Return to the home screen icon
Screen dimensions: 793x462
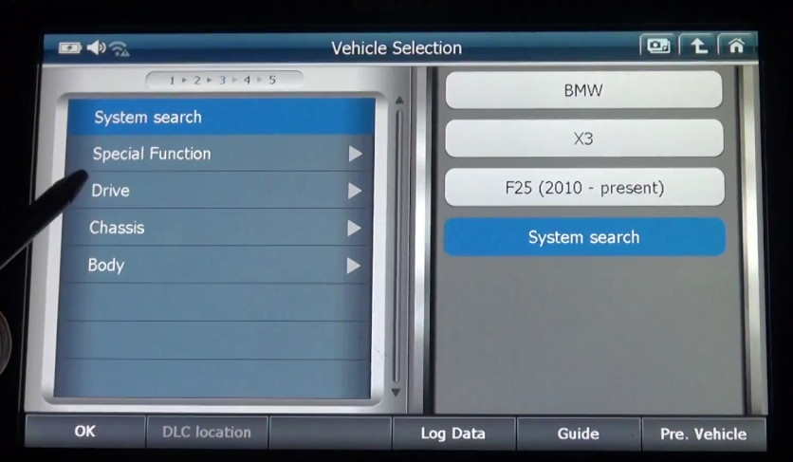[x=736, y=46]
